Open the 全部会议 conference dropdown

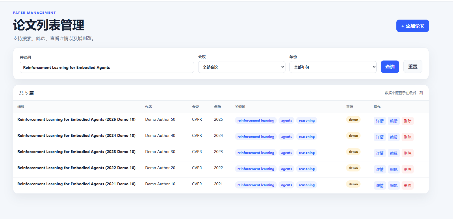pos(242,67)
